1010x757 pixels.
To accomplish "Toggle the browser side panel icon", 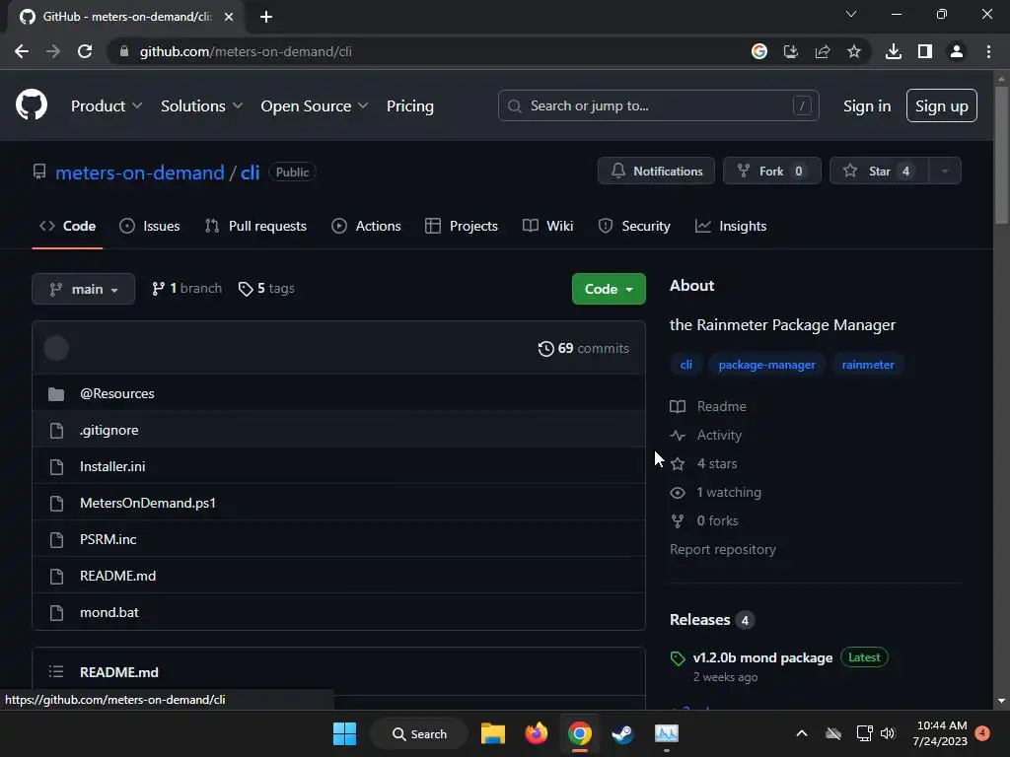I will point(925,51).
